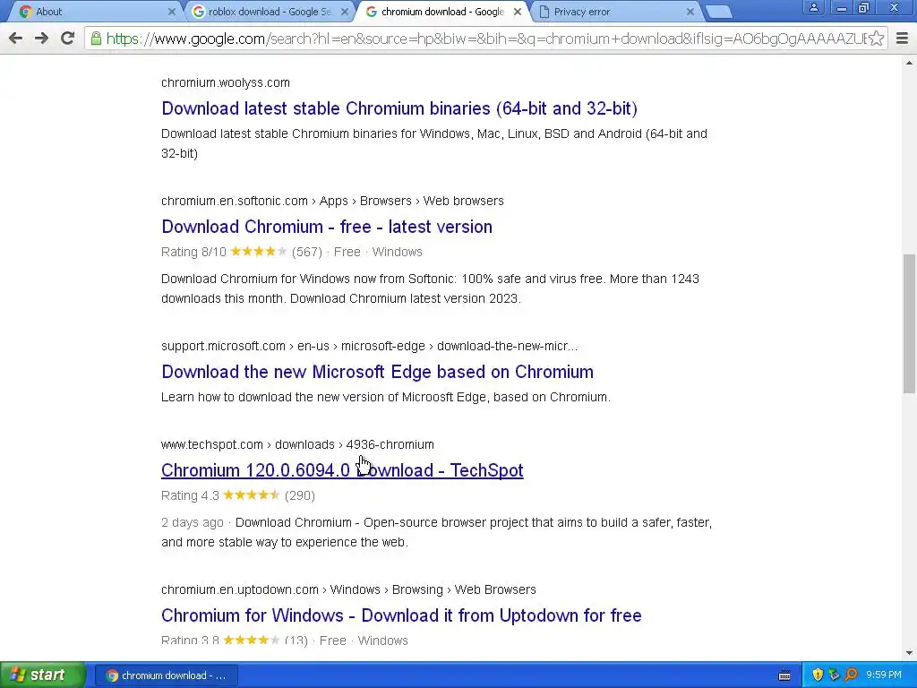The width and height of the screenshot is (917, 688).
Task: Click the vertical scrollbar thumb
Action: (909, 323)
